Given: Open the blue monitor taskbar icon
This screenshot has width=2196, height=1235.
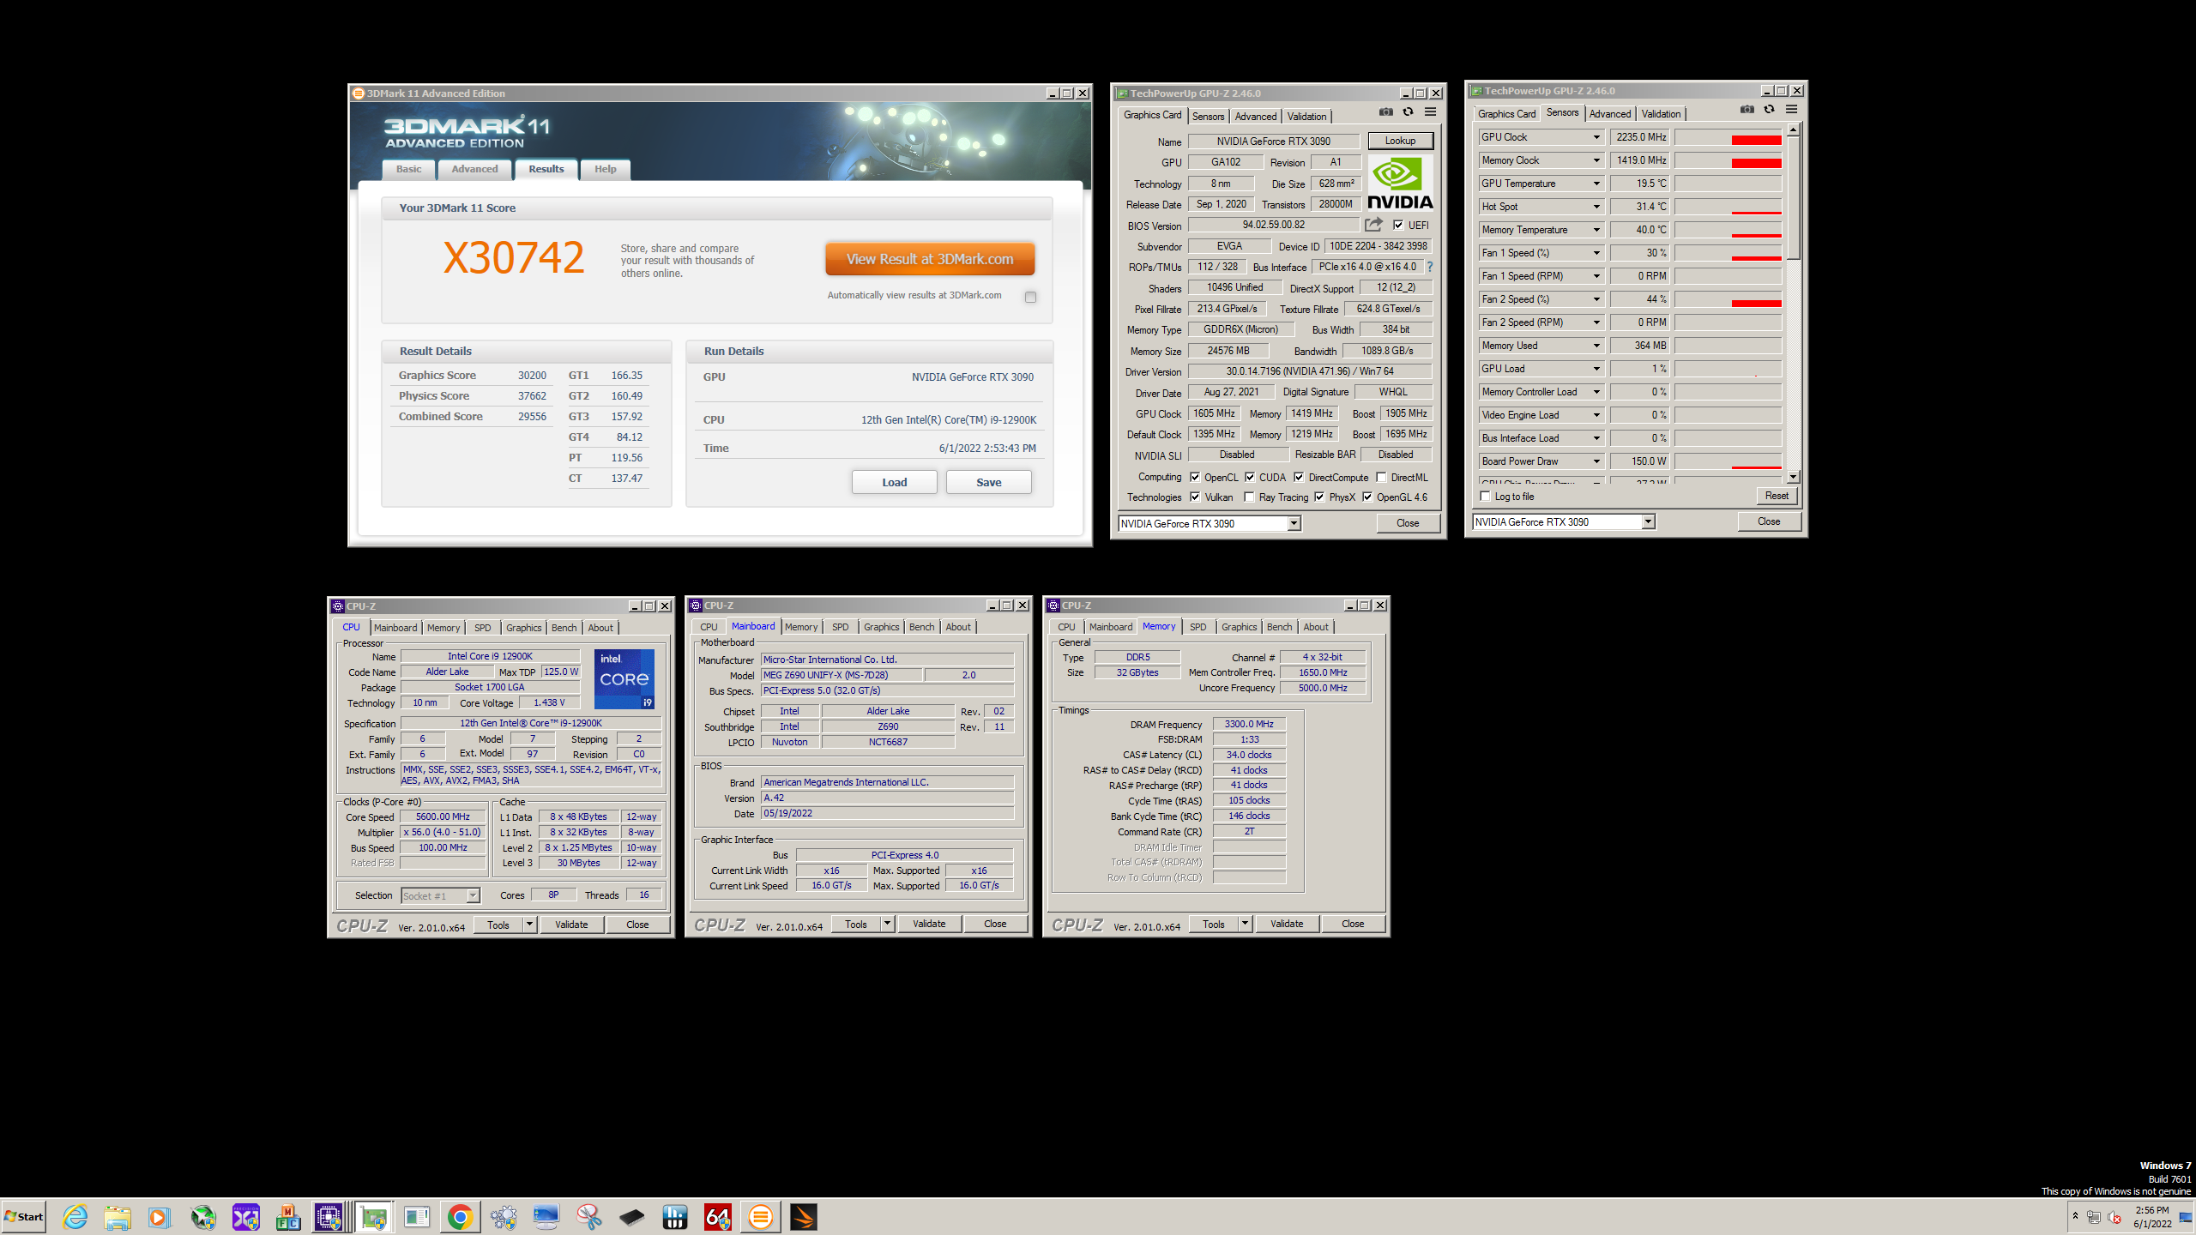Looking at the screenshot, I should coord(546,1217).
